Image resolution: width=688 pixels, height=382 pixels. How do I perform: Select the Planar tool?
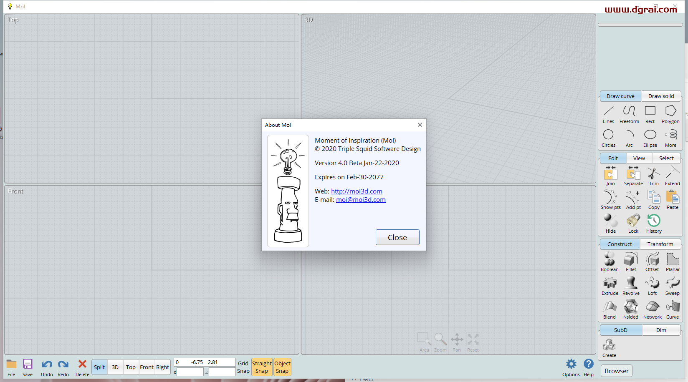[x=673, y=262]
